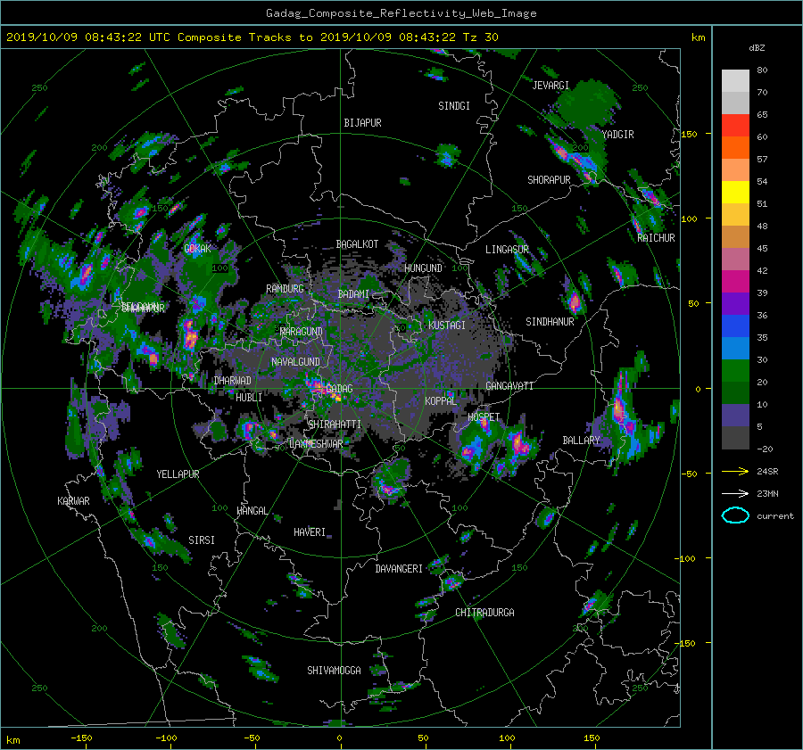Click the NARAGUND label on the map
The width and height of the screenshot is (803, 750).
[x=302, y=331]
